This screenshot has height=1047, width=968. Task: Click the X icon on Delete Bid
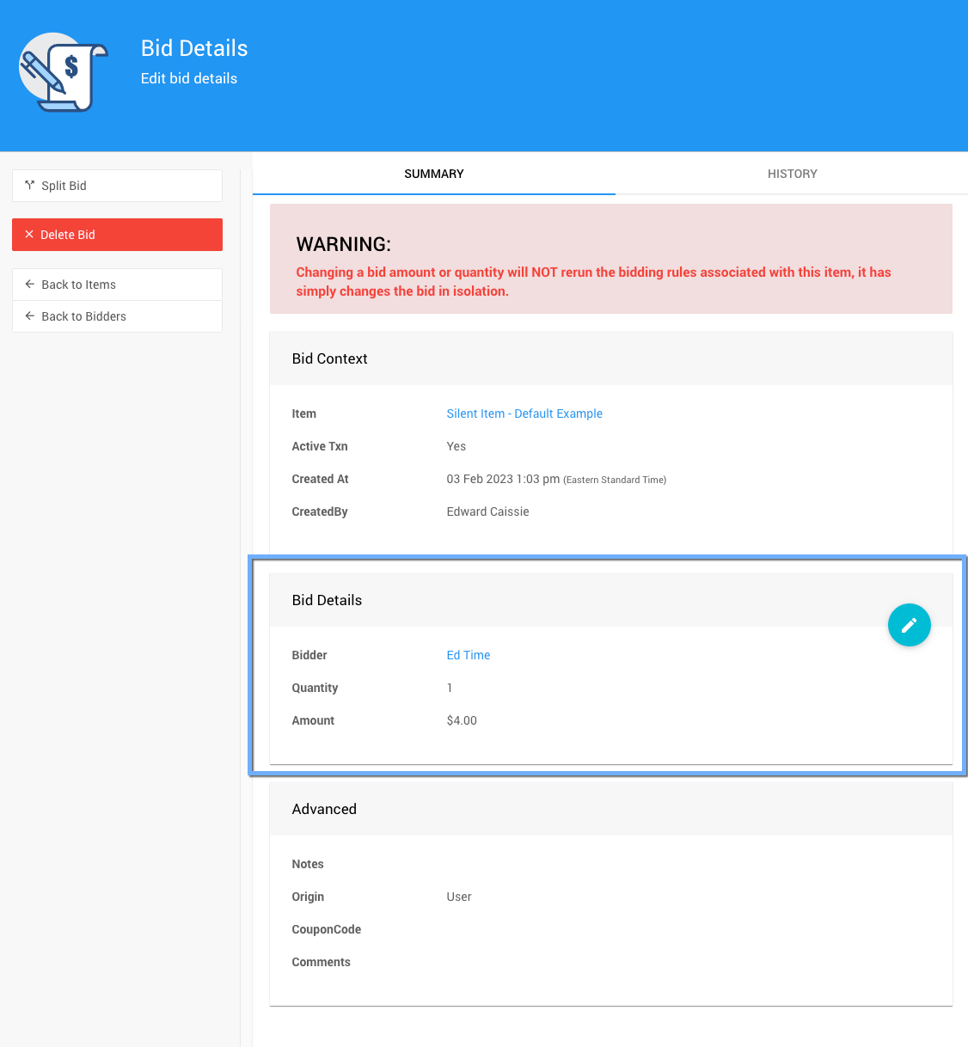tap(29, 235)
